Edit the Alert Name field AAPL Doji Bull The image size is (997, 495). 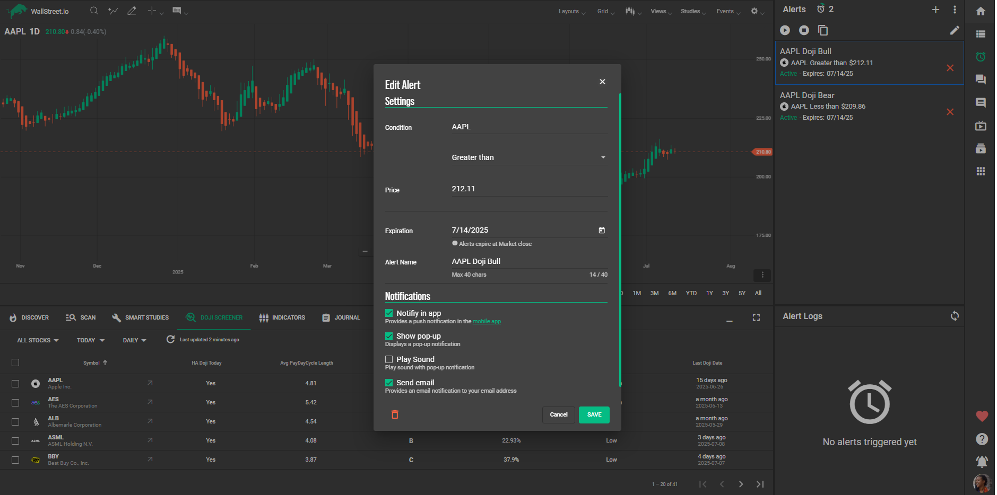[529, 261]
